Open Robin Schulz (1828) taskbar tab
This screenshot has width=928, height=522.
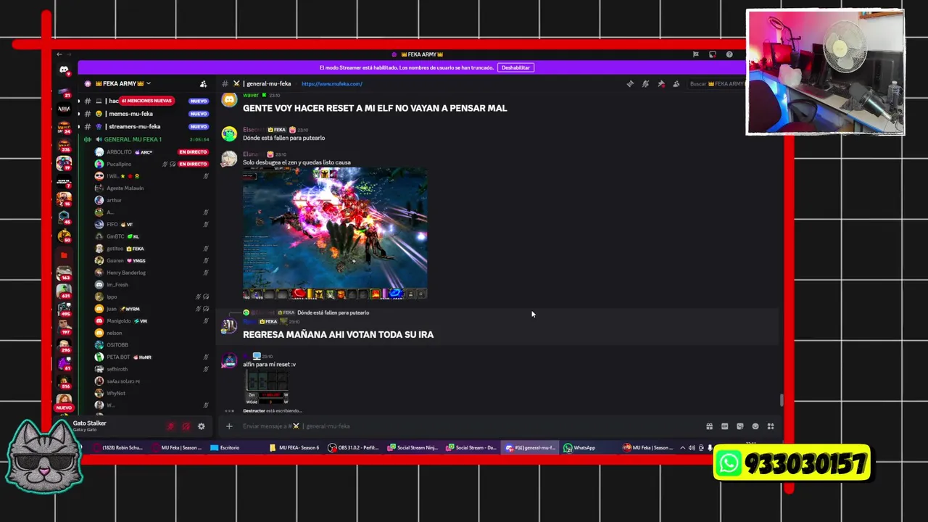[117, 447]
